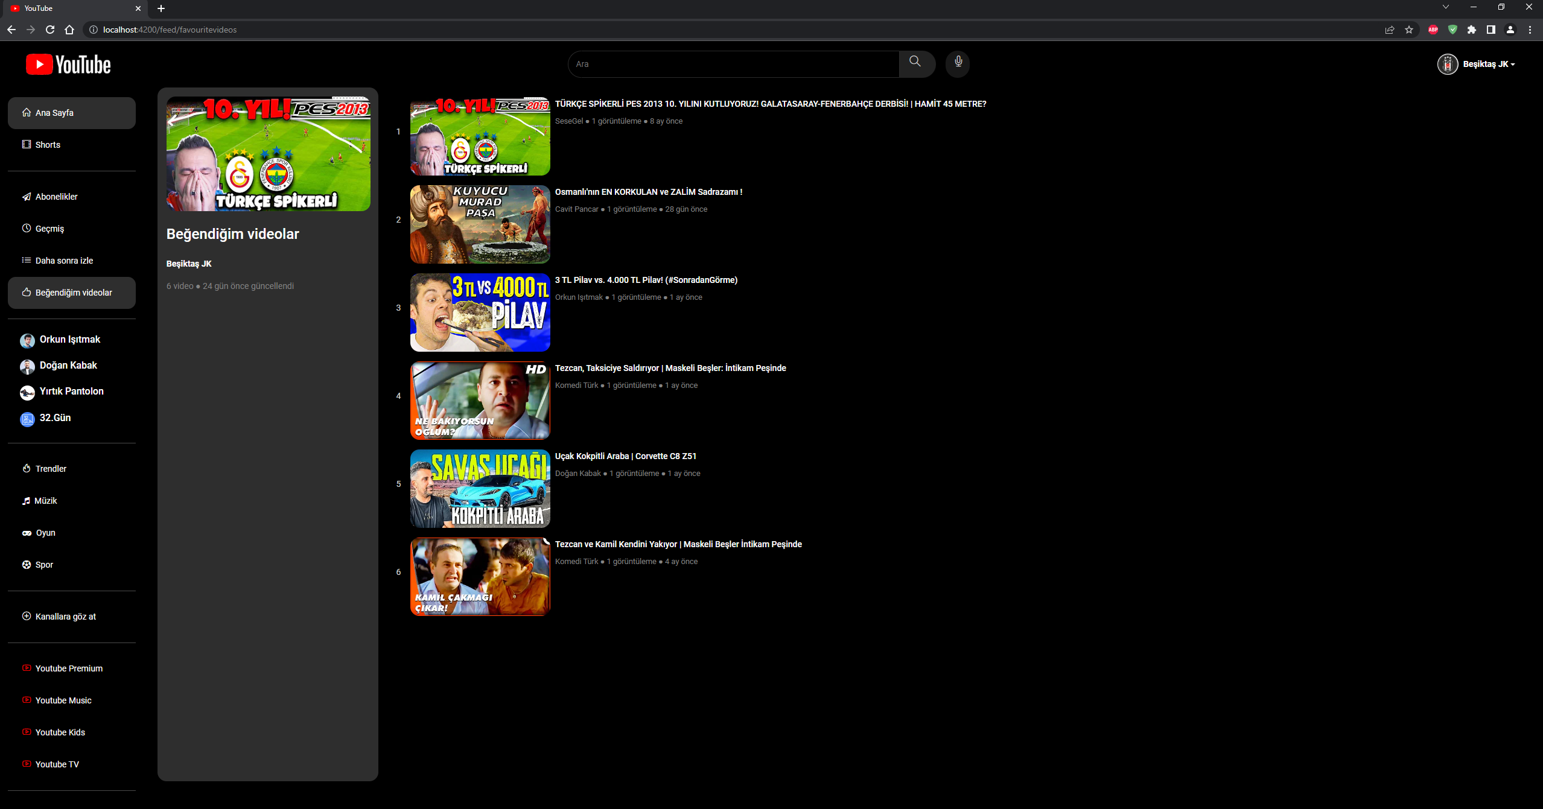
Task: Open Geçmiş from the sidebar
Action: (49, 228)
